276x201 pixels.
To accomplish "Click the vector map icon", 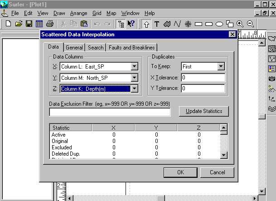I will [272, 99].
